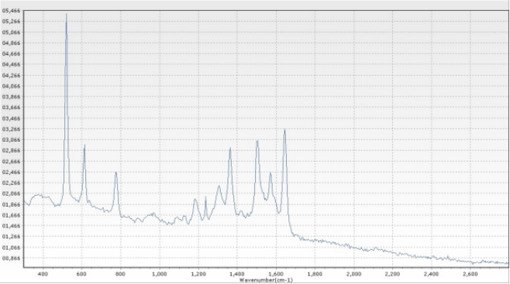Screen dimensions: 510x284
Task: Select the 1,000 x-axis tick label
Action: [x=160, y=274]
